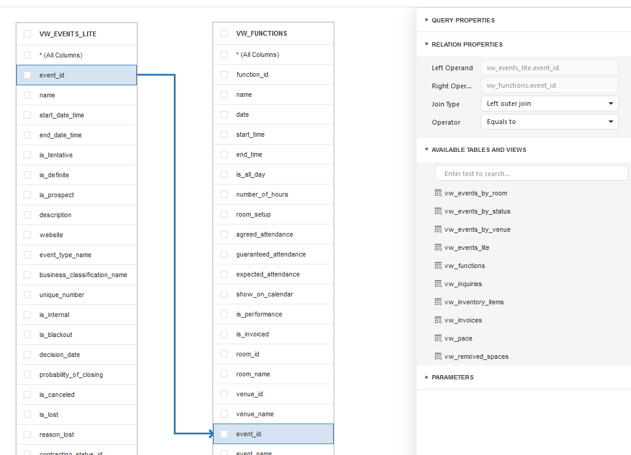Select vw_removed_spaces in available views
The image size is (631, 455).
pos(477,356)
